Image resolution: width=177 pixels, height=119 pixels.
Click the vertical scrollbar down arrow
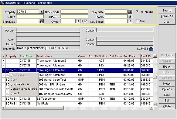[x=155, y=104]
